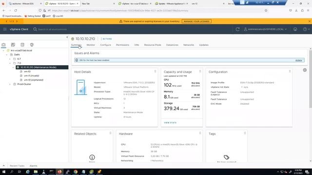
Task: Switch to the Monitor tab
Action: 91,45
